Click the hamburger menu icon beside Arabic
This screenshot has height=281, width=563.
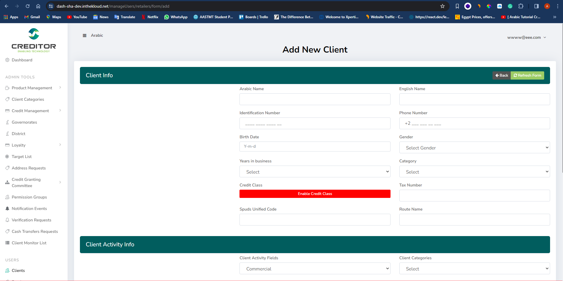(x=85, y=36)
